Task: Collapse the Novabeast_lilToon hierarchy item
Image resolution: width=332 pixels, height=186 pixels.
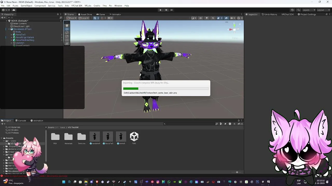Action: click(9, 29)
